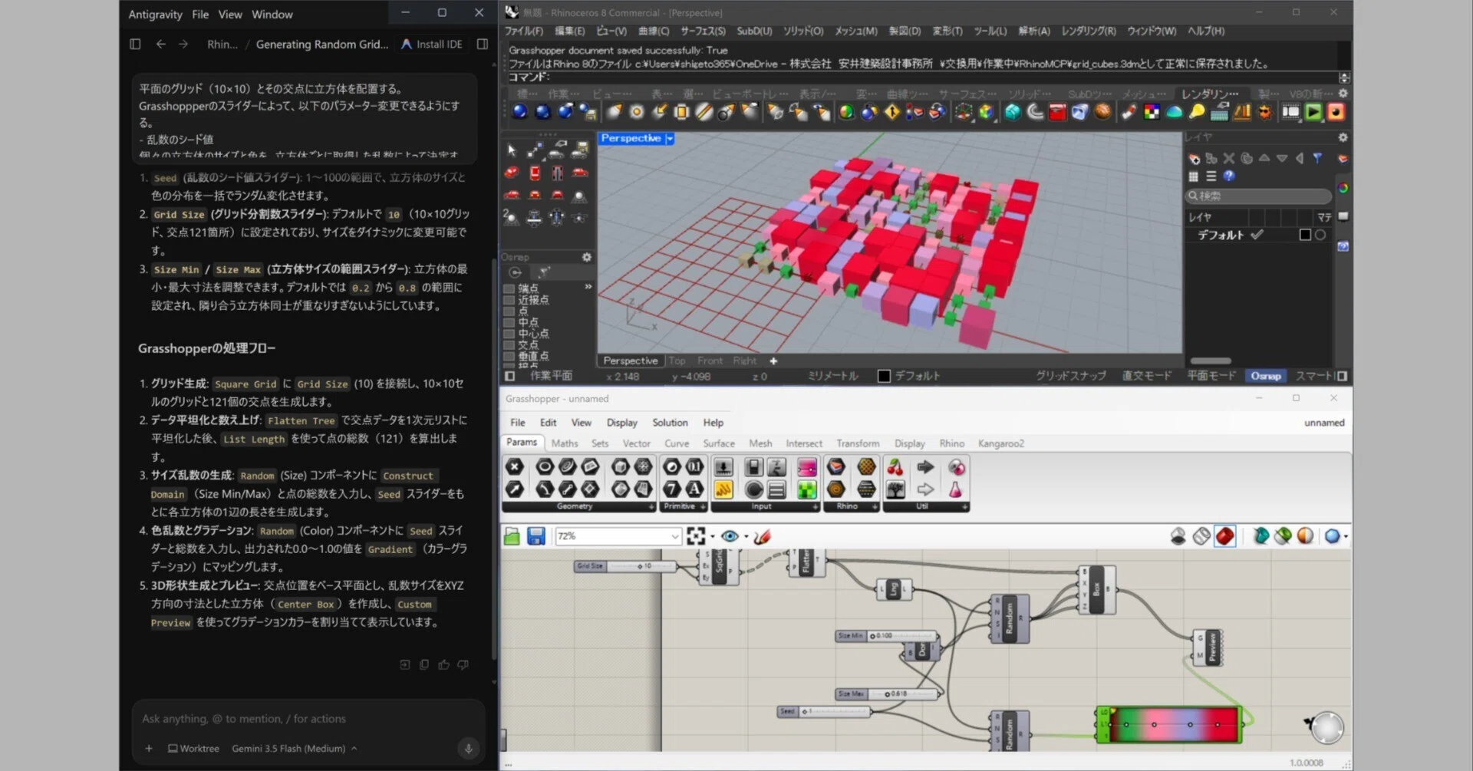The height and width of the screenshot is (771, 1473).
Task: Expand Rhino group with plus button
Action: 875,507
